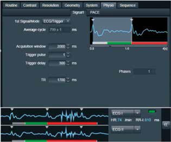Click the TR value stepper arrows
This screenshot has width=171, height=142.
[68, 80]
